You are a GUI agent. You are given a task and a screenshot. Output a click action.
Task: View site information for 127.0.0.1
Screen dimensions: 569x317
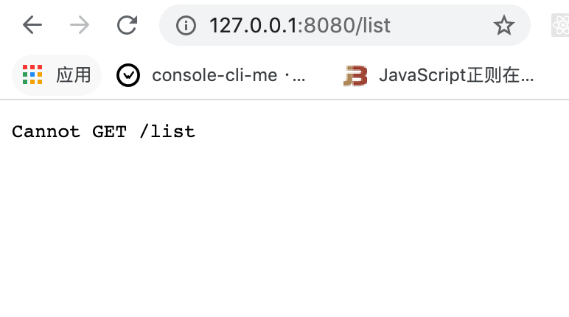[186, 26]
